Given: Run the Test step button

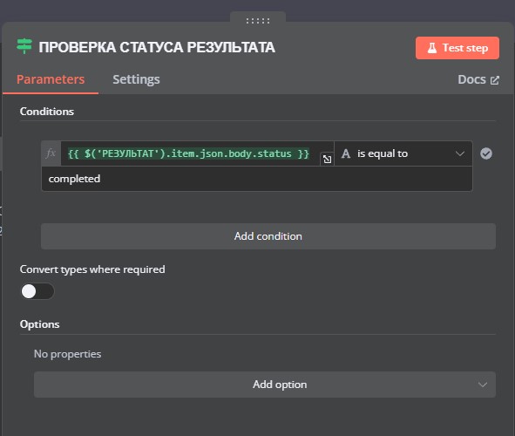Looking at the screenshot, I should (x=457, y=48).
